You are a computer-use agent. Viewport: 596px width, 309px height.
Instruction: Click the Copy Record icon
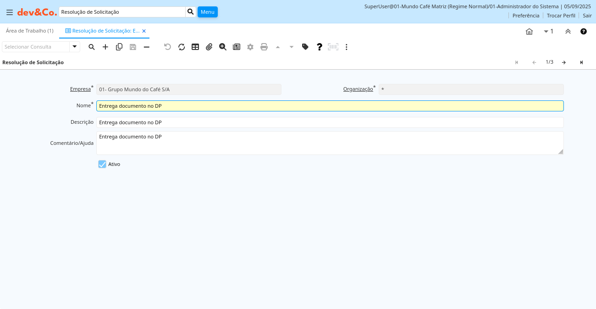[x=119, y=47]
